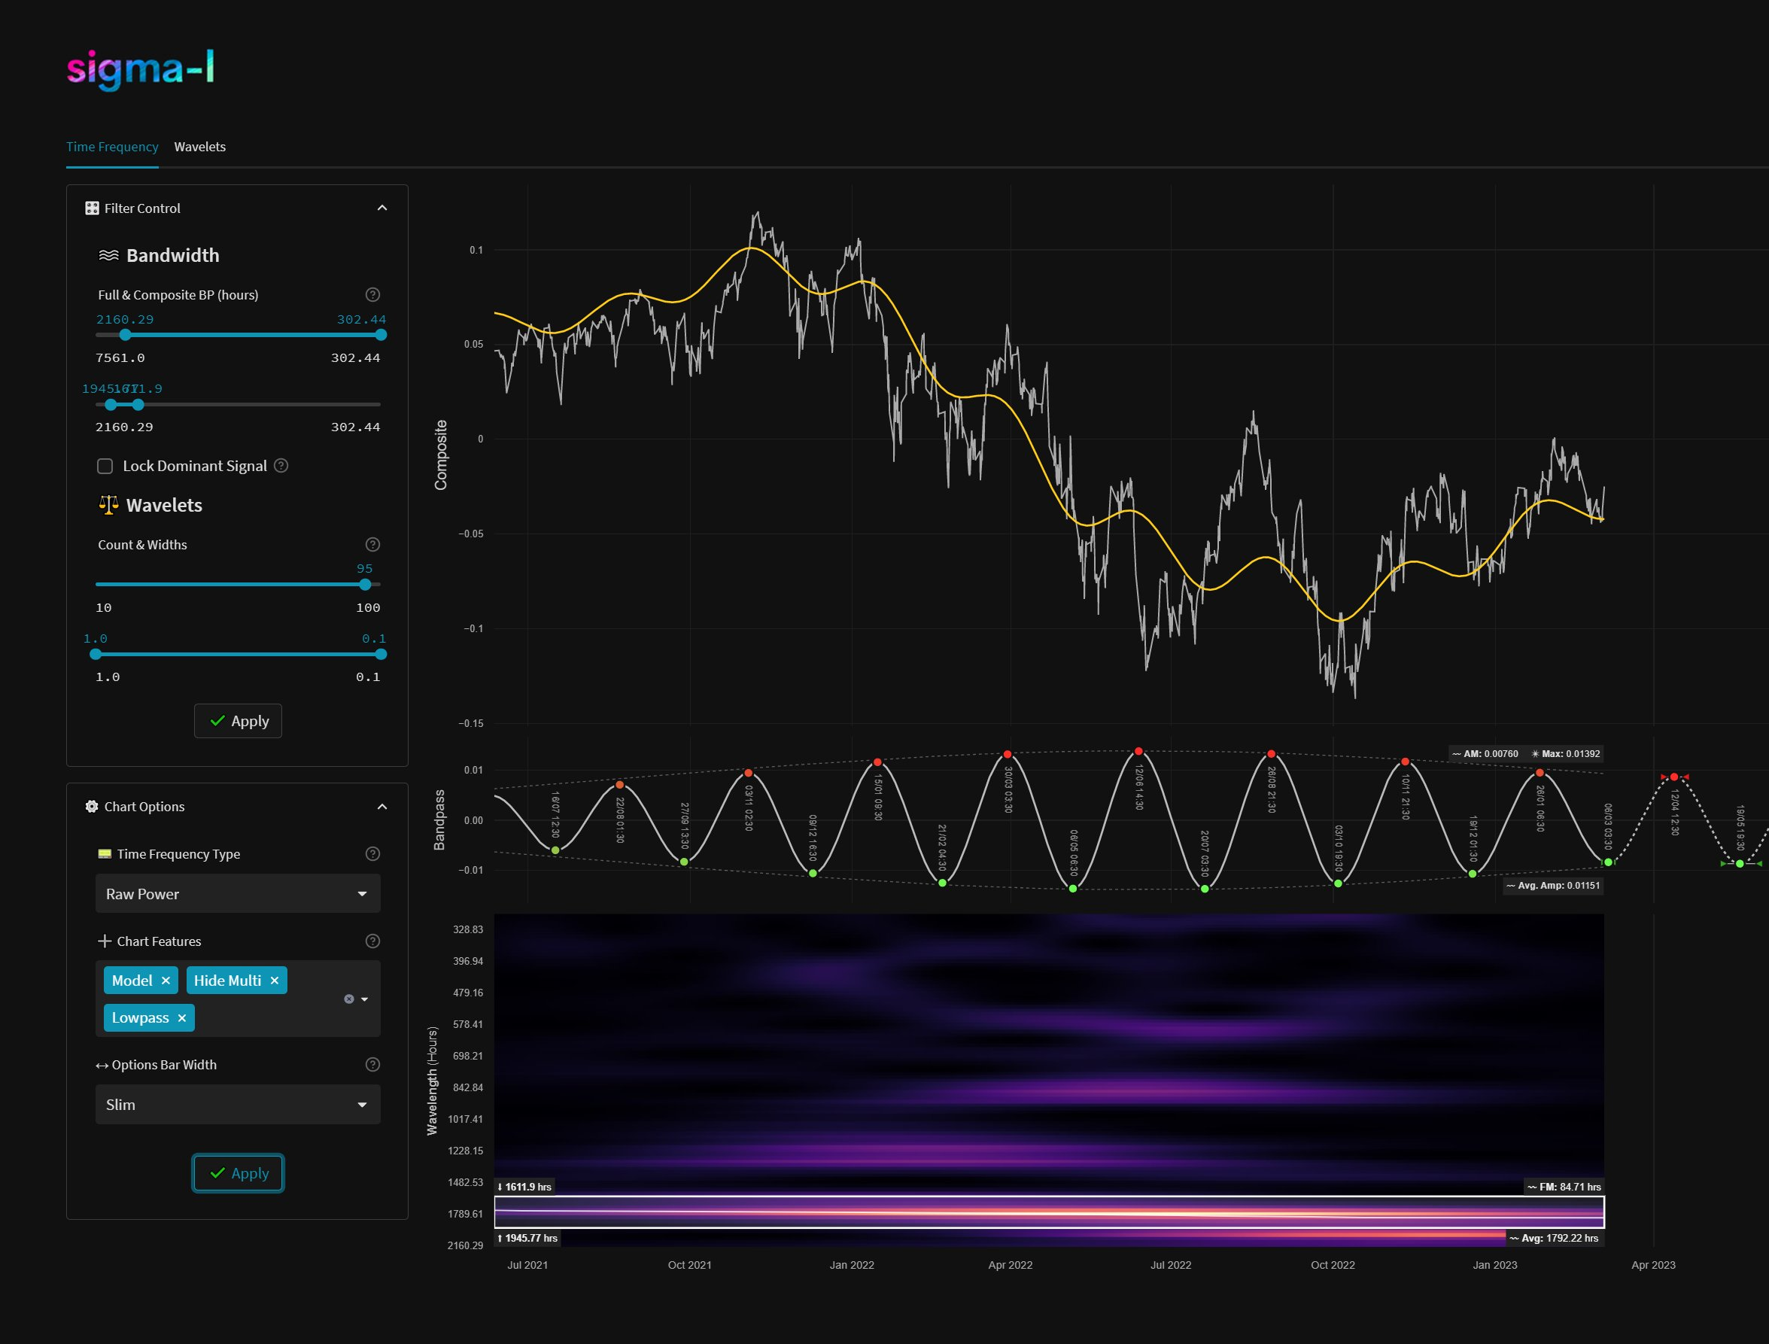The image size is (1769, 1344).
Task: Open the Raw Power type dropdown
Action: [238, 893]
